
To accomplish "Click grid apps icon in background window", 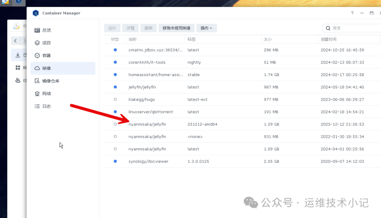I will 18,68.
